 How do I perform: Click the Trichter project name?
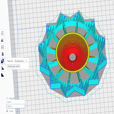(11, 111)
